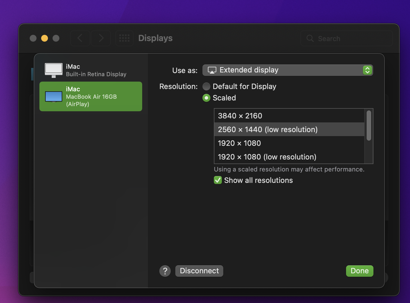
Task: Choose the 3840 x 2160 resolution
Action: [240, 116]
